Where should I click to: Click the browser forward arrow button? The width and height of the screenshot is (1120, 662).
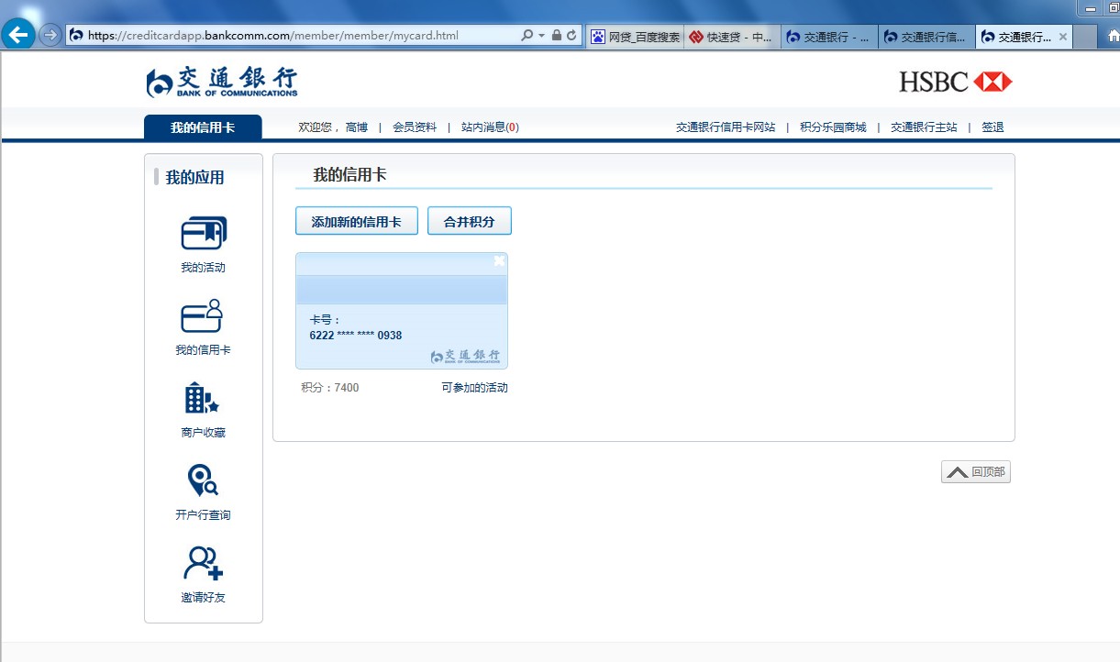pos(50,36)
